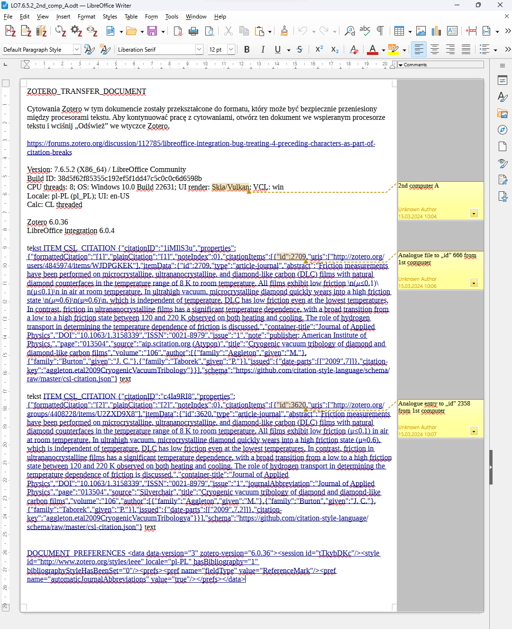
Task: Insert page break icon
Action: click(x=472, y=31)
